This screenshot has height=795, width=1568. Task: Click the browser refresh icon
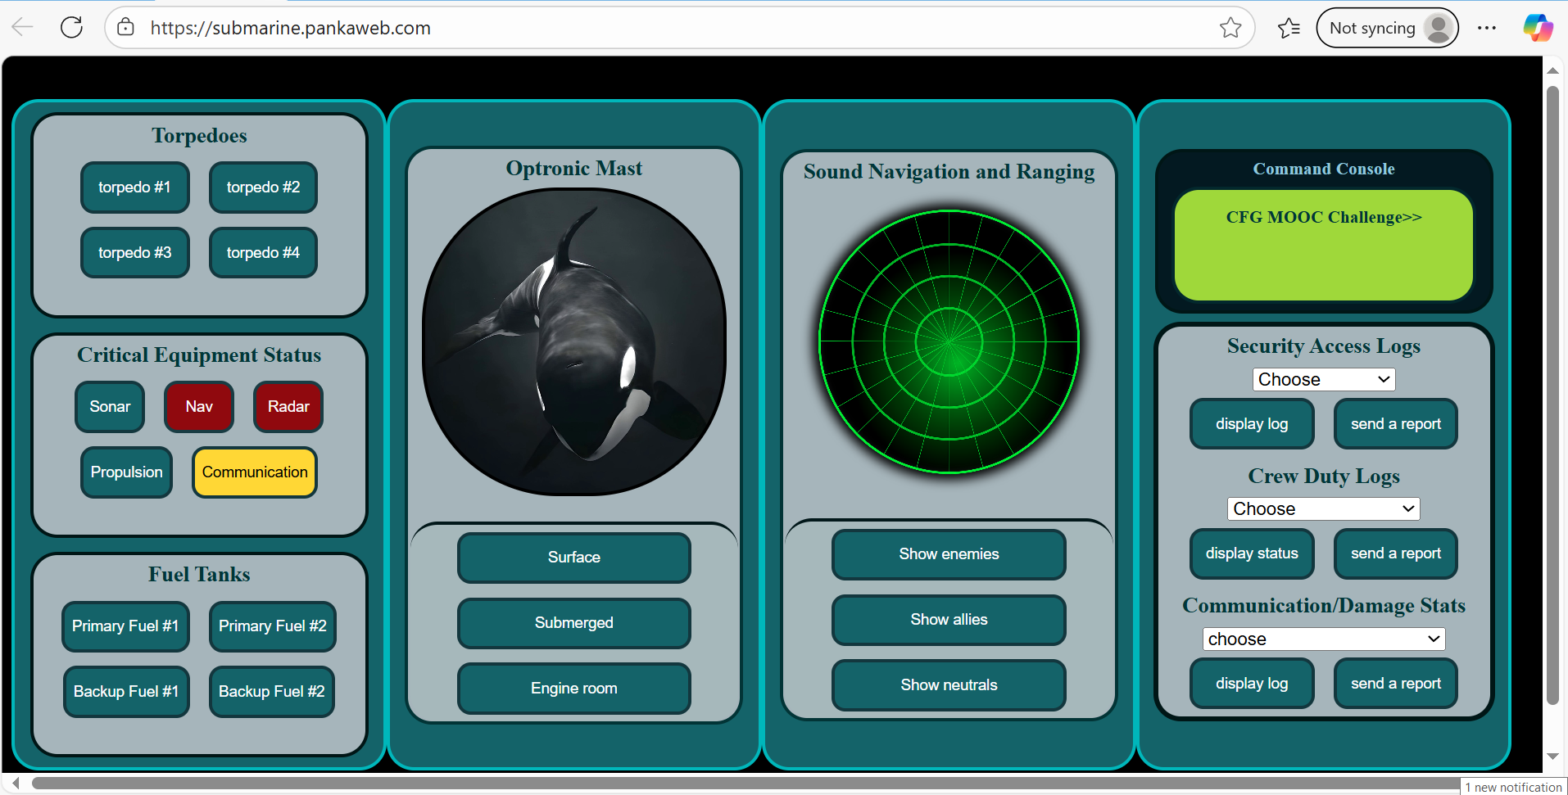pos(72,28)
